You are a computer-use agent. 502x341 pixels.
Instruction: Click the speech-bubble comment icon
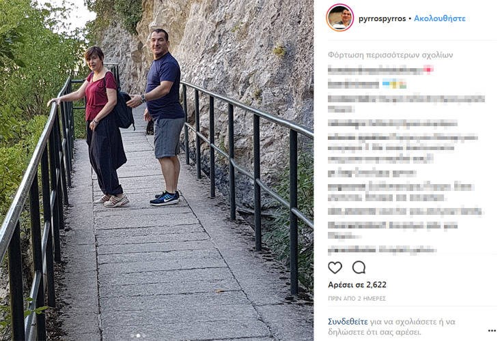point(359,267)
